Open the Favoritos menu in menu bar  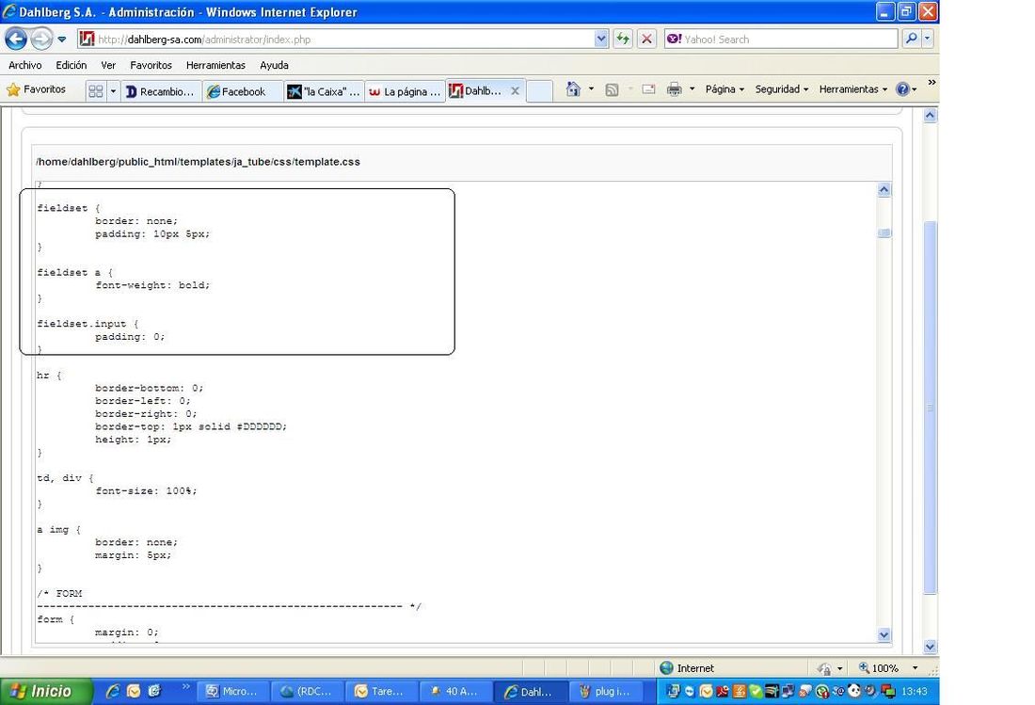[151, 65]
